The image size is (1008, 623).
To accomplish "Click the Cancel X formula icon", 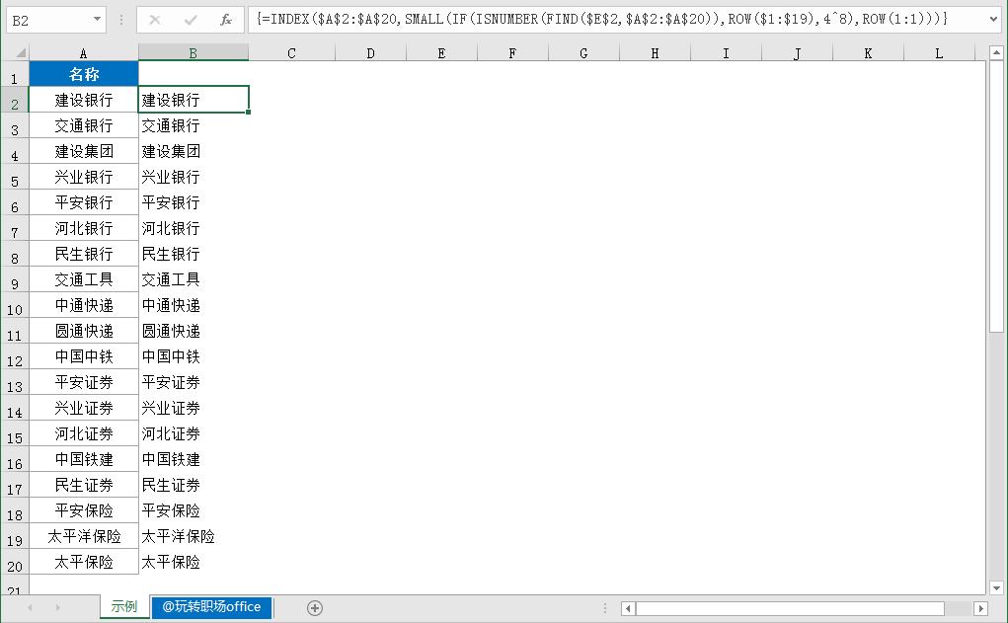I will (x=155, y=20).
